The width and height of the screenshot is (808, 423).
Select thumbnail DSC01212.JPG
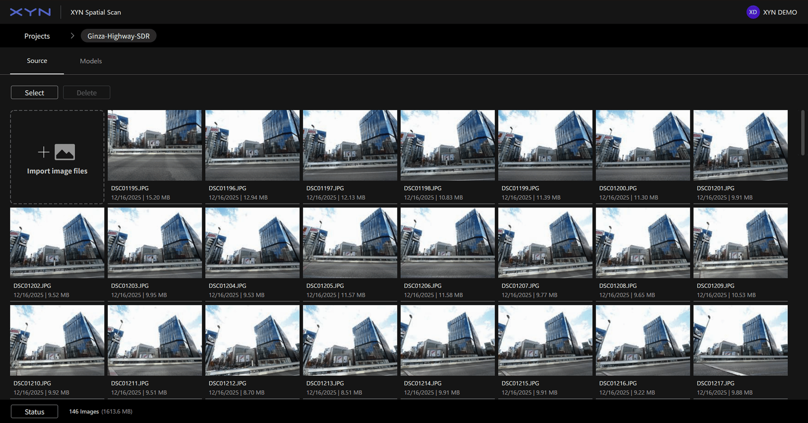pyautogui.click(x=253, y=340)
